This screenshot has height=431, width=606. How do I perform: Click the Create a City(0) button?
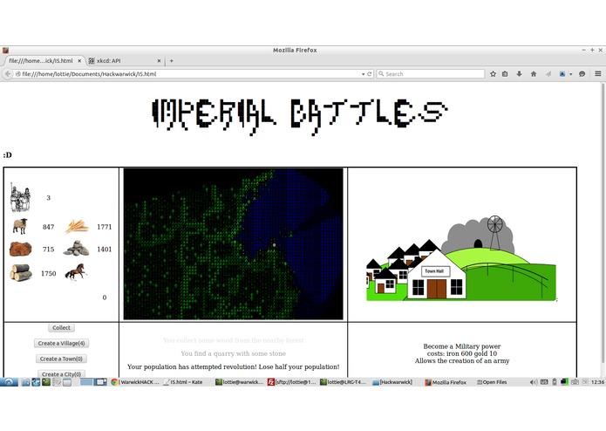[61, 373]
